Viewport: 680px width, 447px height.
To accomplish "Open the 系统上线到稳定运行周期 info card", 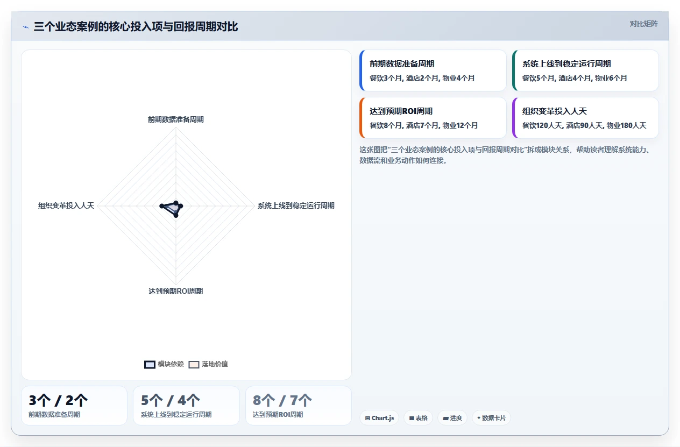I will [x=585, y=70].
